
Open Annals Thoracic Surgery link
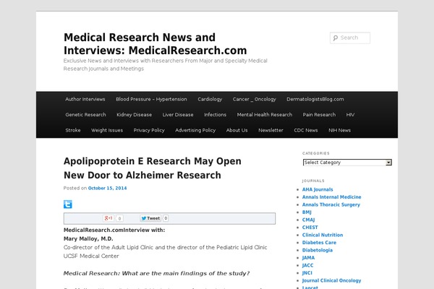tap(331, 204)
